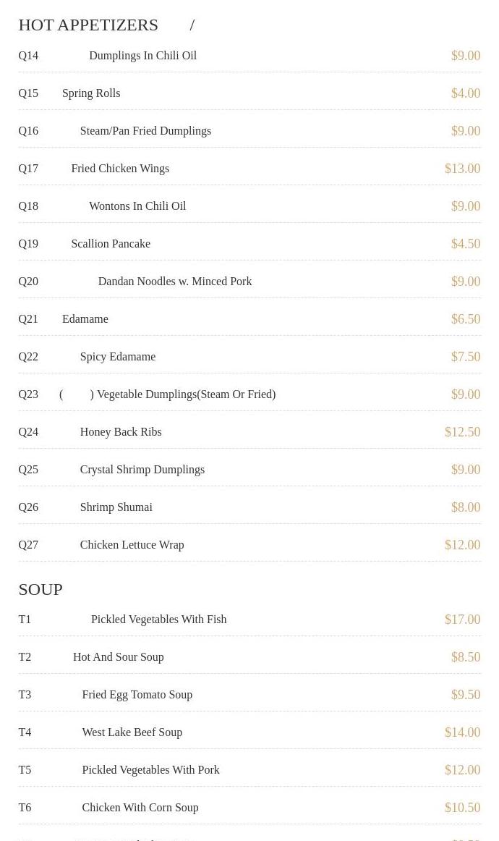Pick the Scallion Pancake item
499x841 pixels.
[x=111, y=243]
